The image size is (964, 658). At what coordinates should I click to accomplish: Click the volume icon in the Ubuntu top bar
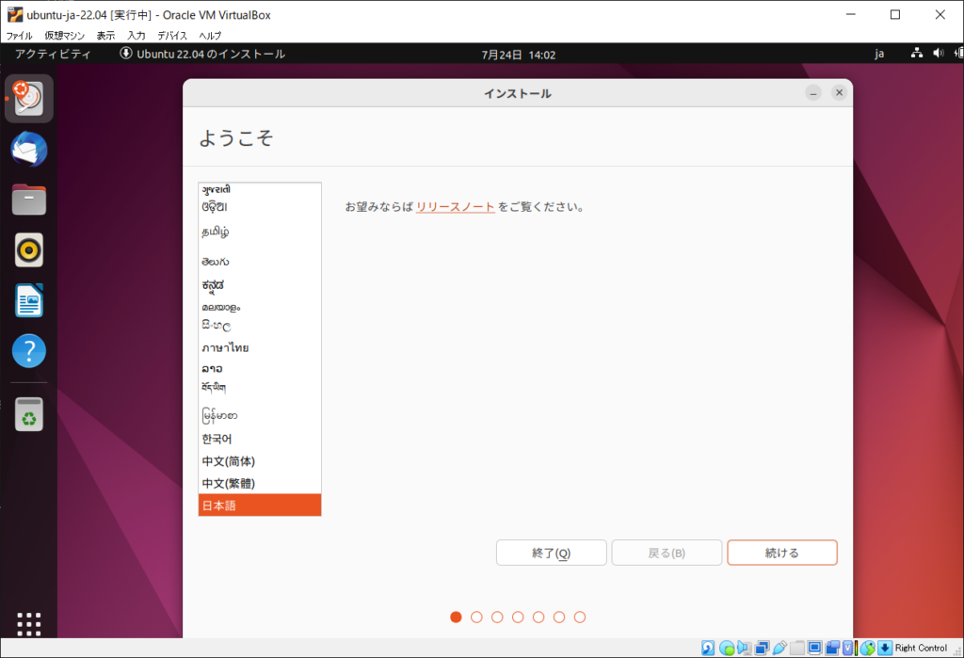coord(939,54)
